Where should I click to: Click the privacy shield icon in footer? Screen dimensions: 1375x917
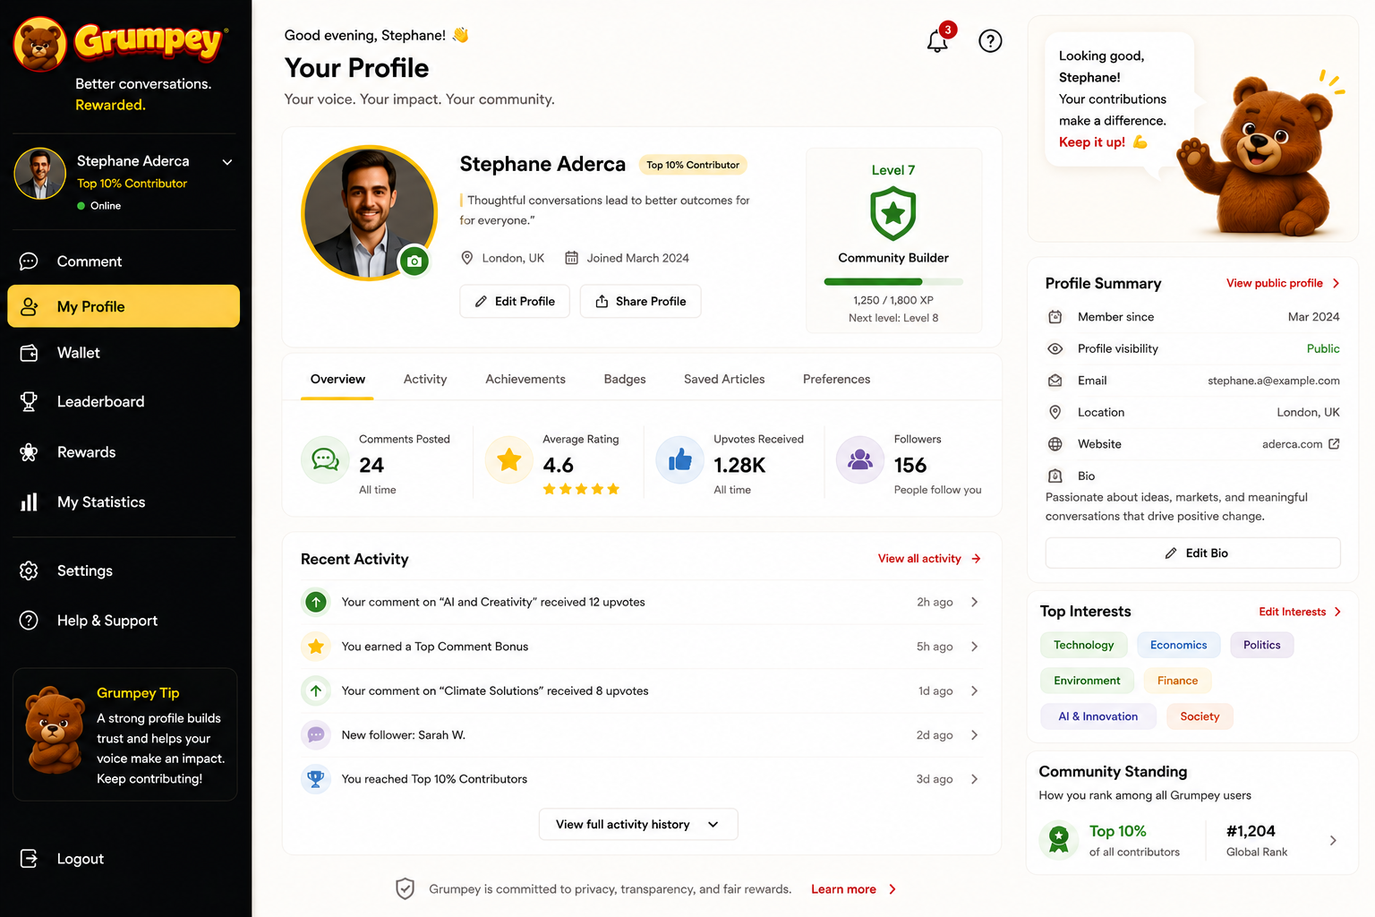pyautogui.click(x=405, y=888)
